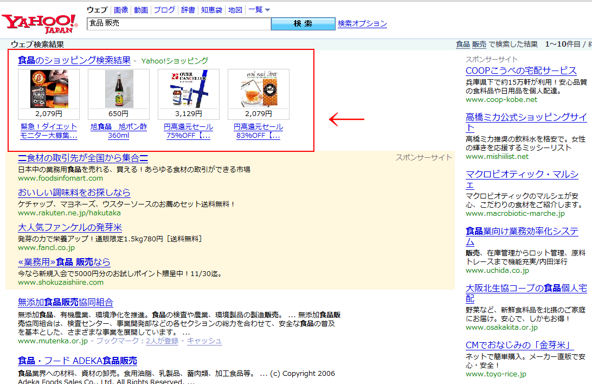This screenshot has height=384, width=592.
Task: Open 食材の取引先が全国から集合 ad link
Action: click(83, 158)
